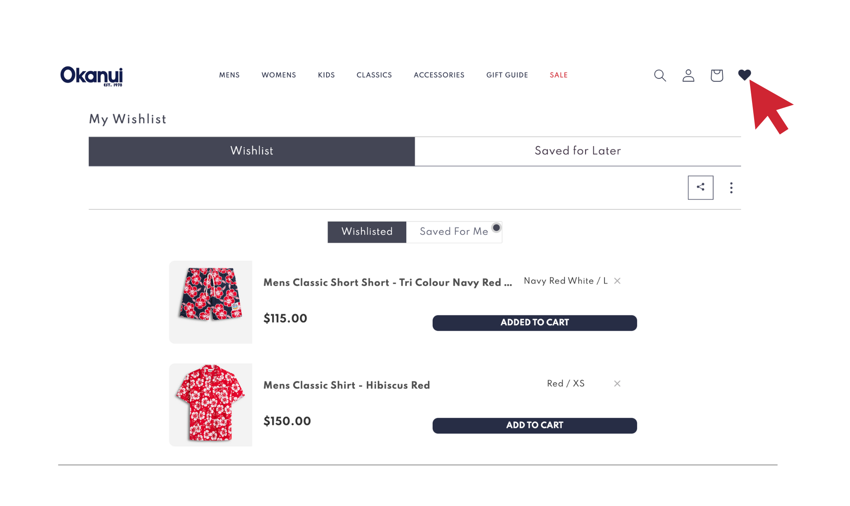This screenshot has height=506, width=850.
Task: Open the Saved for Later tab
Action: point(578,151)
